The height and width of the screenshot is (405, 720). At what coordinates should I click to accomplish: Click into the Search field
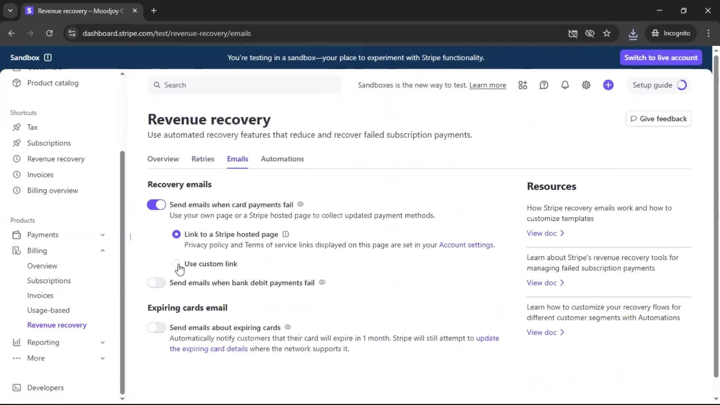[x=247, y=85]
